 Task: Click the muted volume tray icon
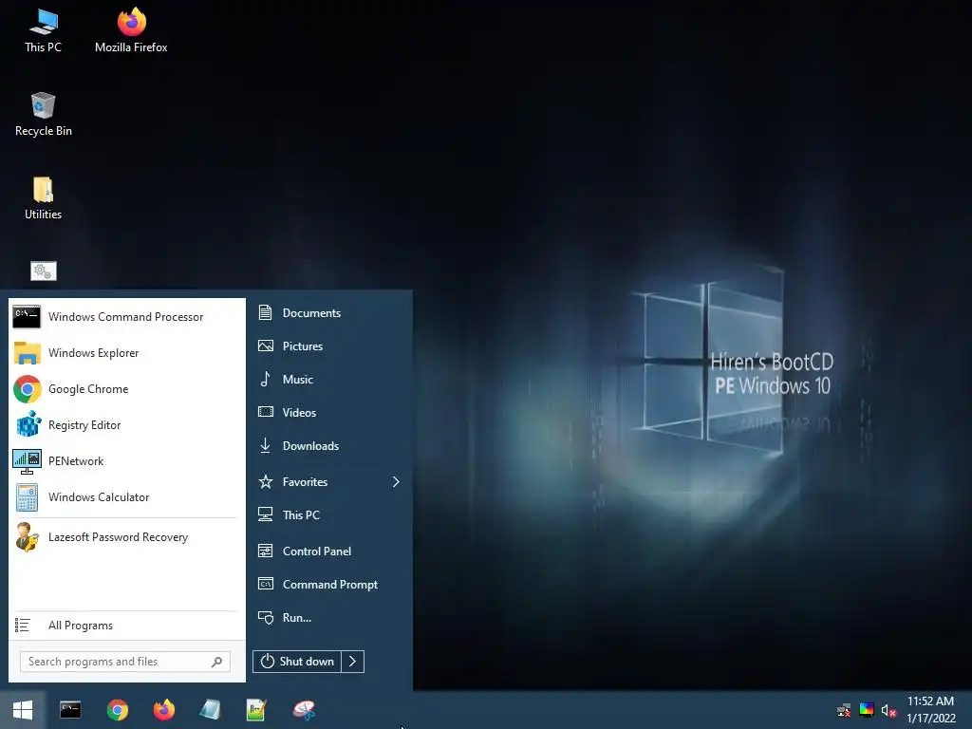pyautogui.click(x=888, y=710)
